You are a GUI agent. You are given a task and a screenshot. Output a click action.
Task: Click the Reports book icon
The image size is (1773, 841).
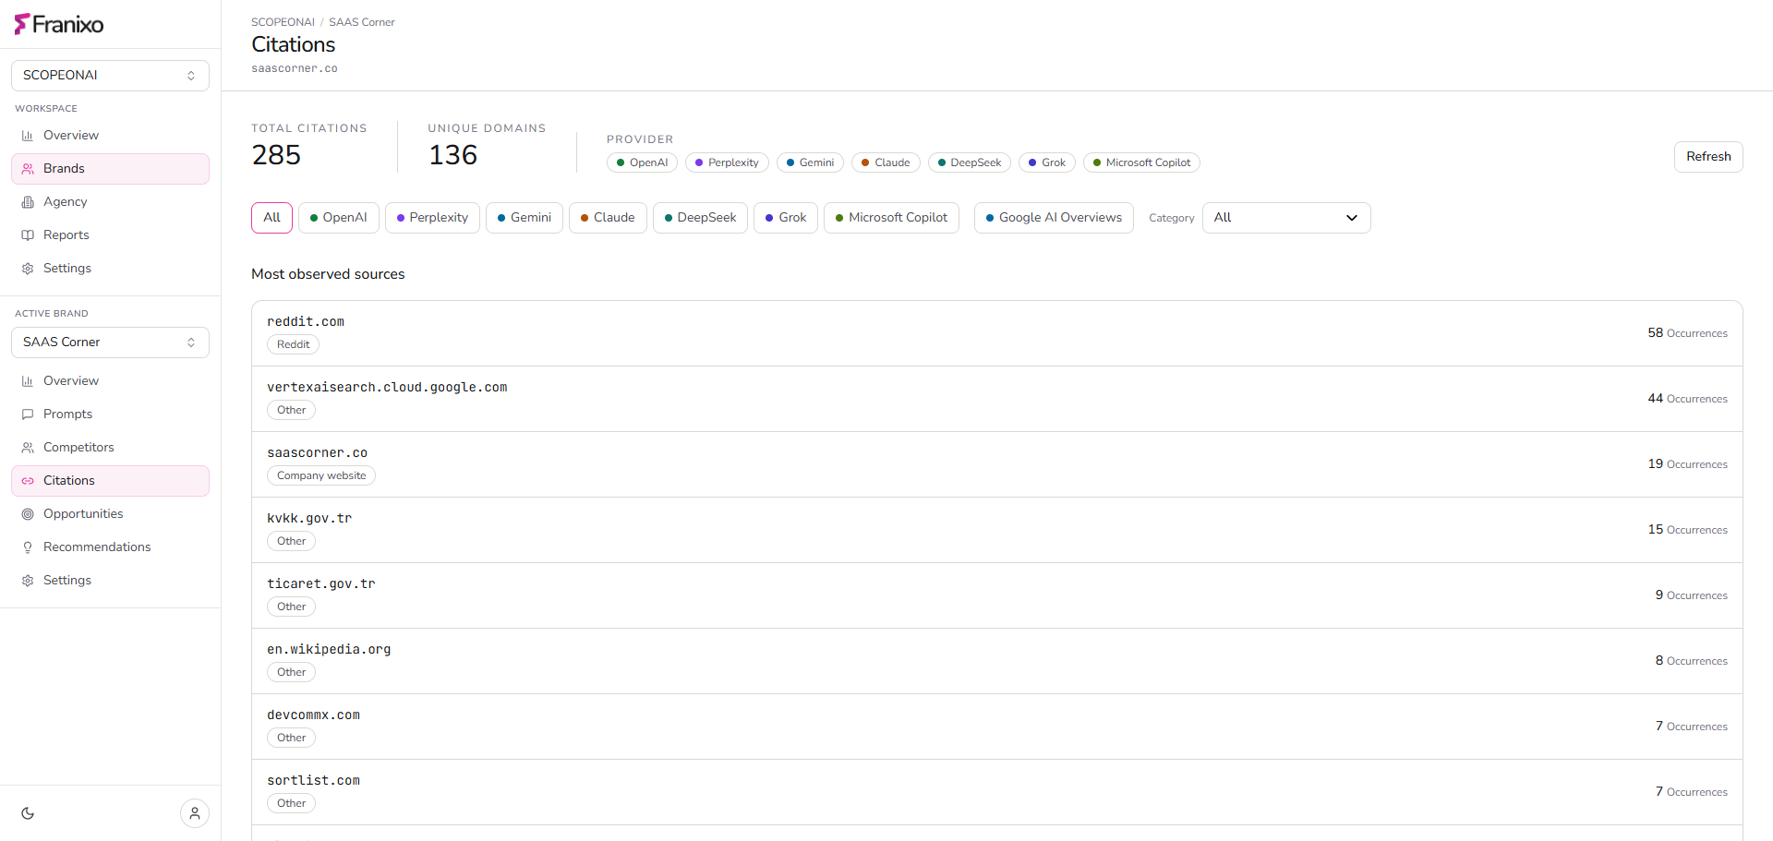pos(28,235)
